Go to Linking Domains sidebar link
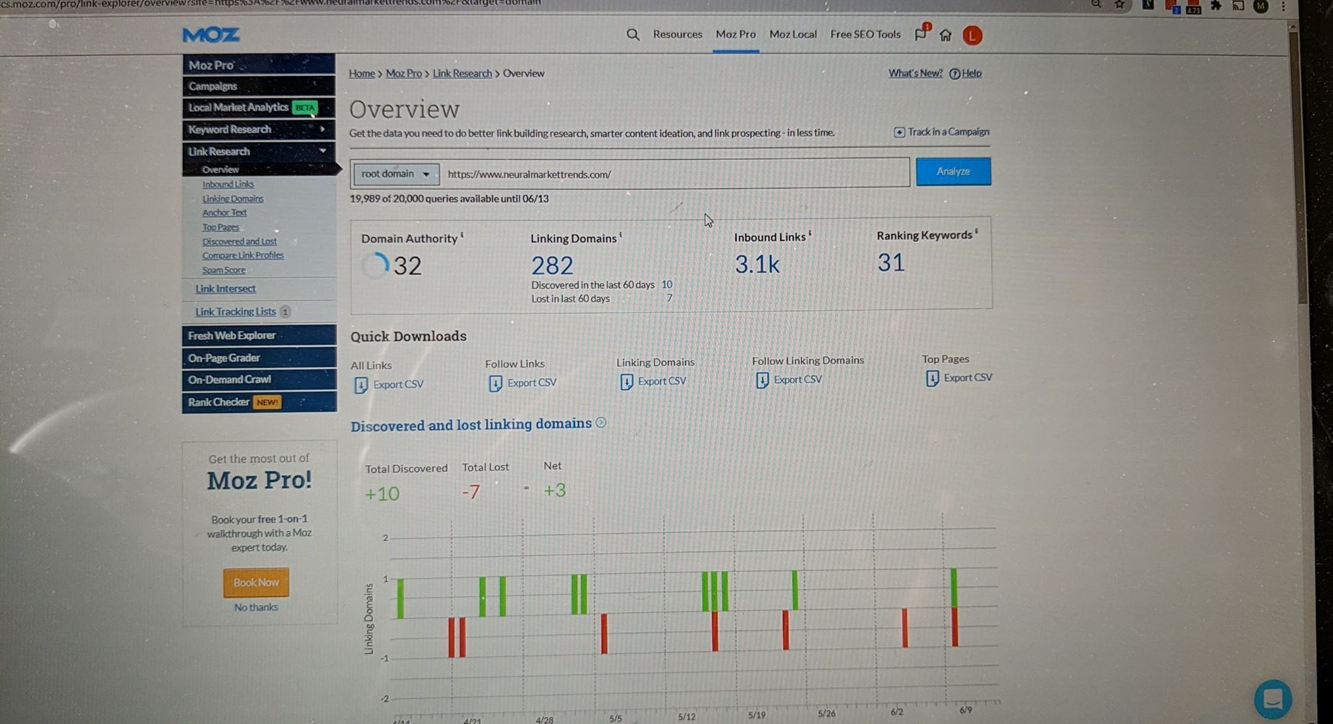 (232, 198)
